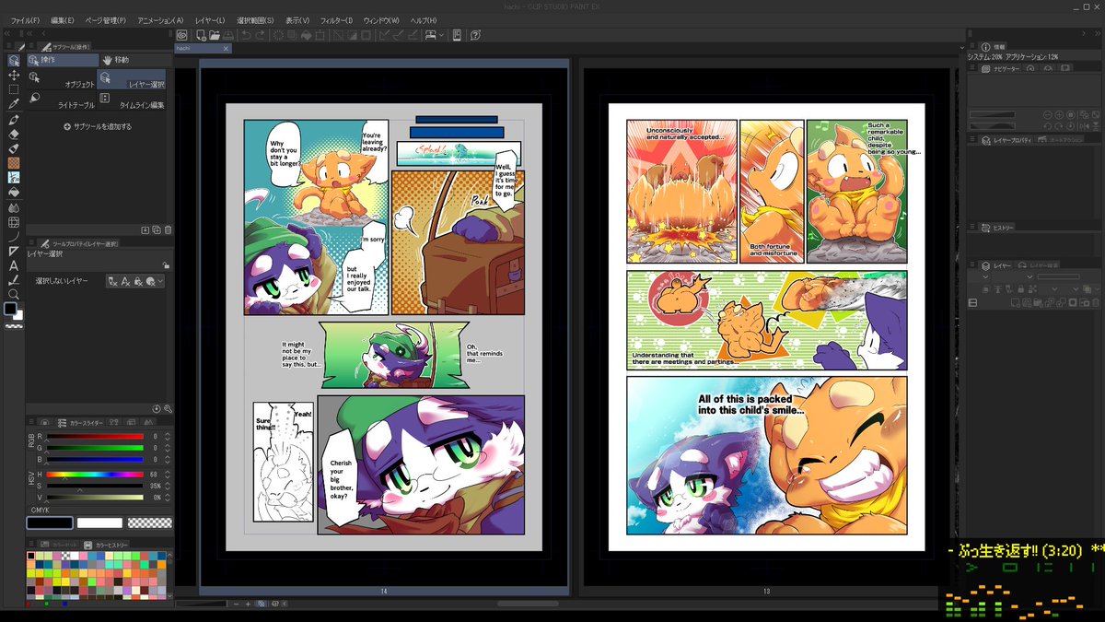Delete layer with layer panel trash icon

1096,302
